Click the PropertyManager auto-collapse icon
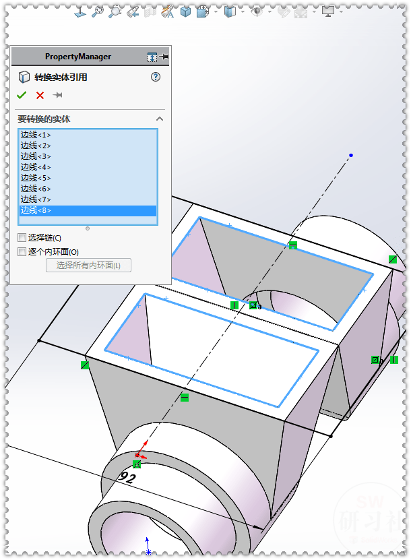Viewport: 411px width, 560px height. [152, 57]
